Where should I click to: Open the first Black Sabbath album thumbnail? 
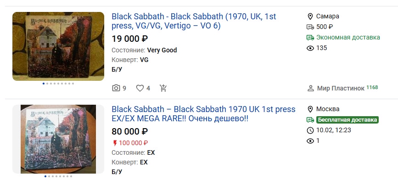click(58, 46)
